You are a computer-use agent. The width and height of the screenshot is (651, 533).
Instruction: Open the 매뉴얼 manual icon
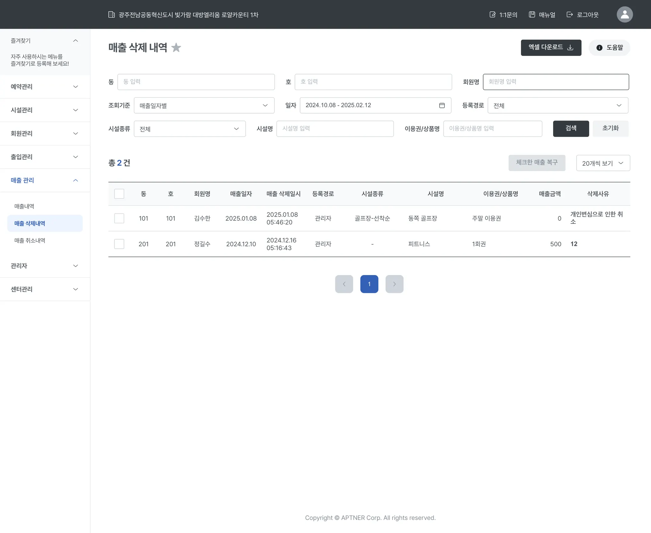(532, 15)
